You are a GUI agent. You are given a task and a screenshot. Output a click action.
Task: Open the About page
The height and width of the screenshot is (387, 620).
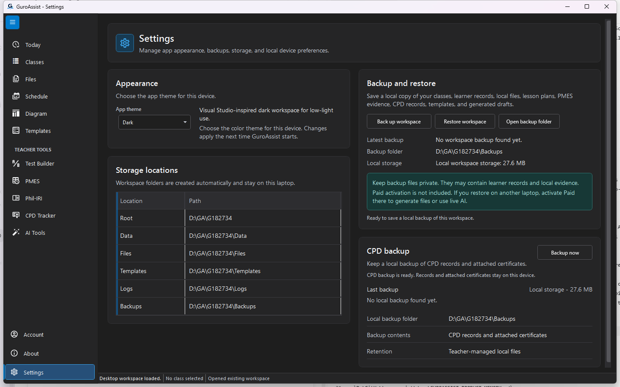pyautogui.click(x=50, y=353)
